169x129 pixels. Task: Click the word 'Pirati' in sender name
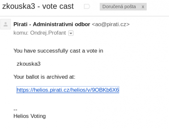(20, 24)
